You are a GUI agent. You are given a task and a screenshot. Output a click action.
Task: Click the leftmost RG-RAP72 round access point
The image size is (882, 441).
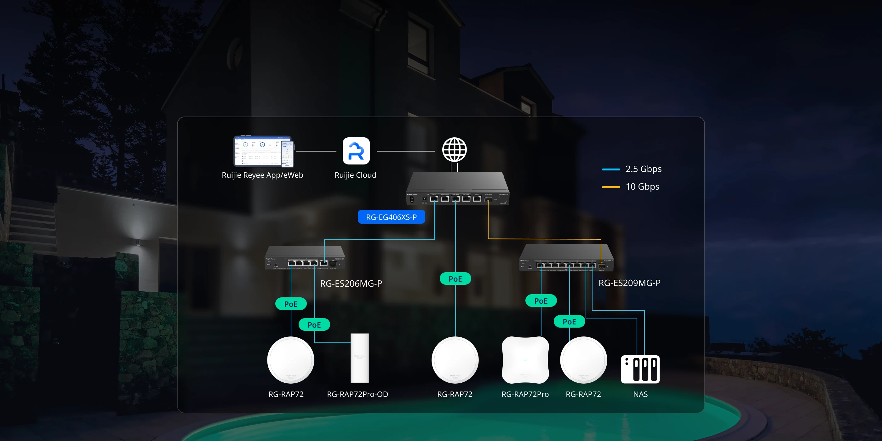tap(290, 360)
